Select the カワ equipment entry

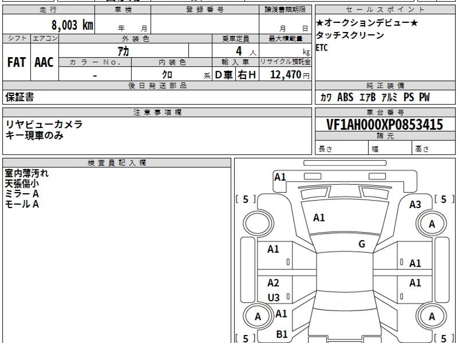point(326,98)
